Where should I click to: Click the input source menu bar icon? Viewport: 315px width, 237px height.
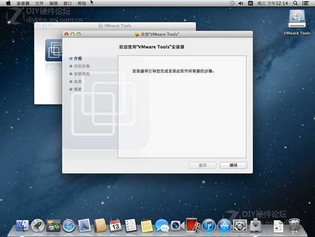point(250,3)
